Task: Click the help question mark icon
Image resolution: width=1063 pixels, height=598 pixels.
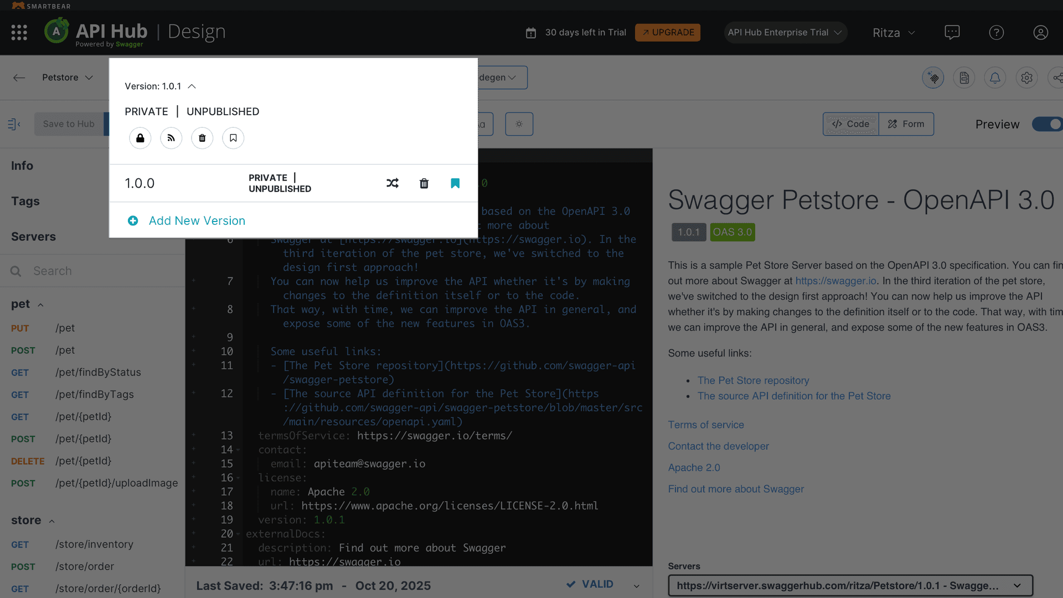Action: click(996, 32)
